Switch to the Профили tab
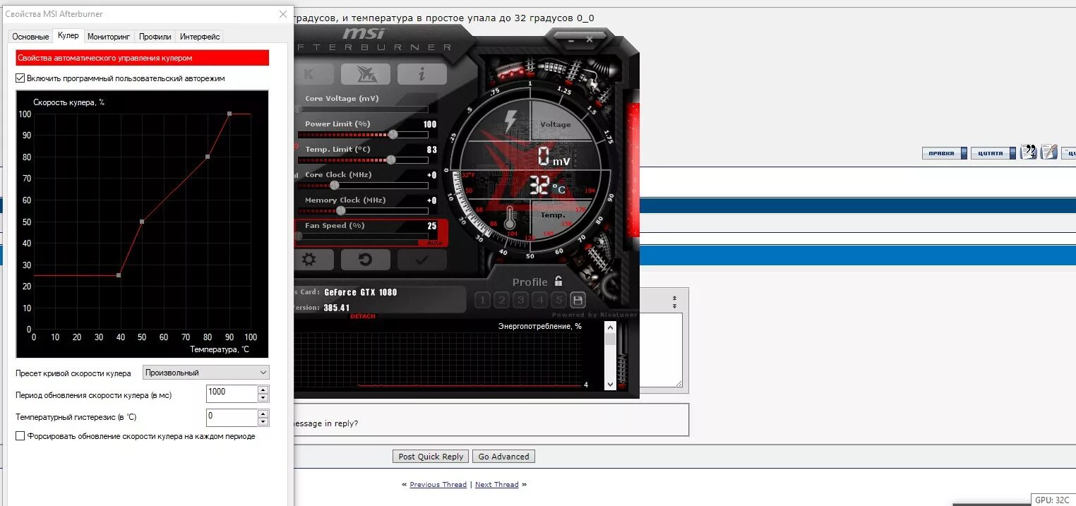The height and width of the screenshot is (506, 1076). (155, 37)
